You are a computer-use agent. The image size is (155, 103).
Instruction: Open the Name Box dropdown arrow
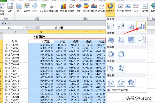[24, 28]
